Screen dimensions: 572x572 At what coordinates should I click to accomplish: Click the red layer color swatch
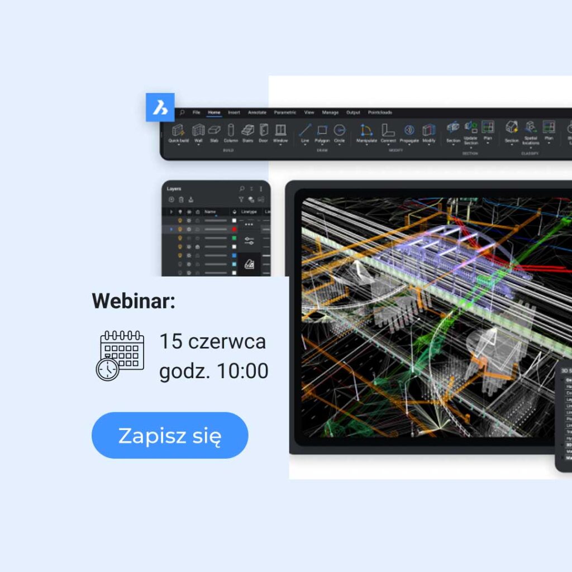pyautogui.click(x=234, y=229)
